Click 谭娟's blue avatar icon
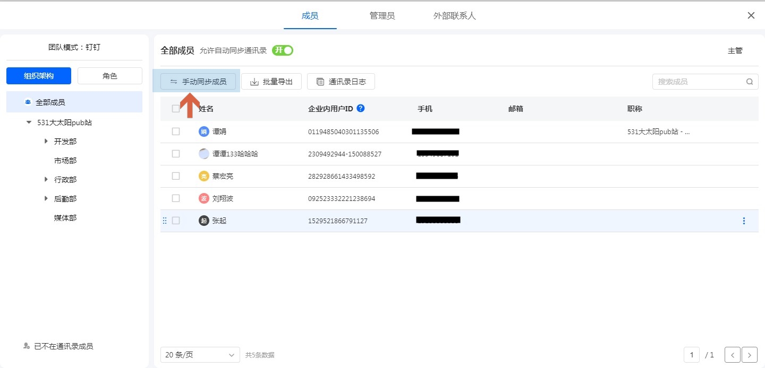Image resolution: width=765 pixels, height=368 pixels. [204, 132]
